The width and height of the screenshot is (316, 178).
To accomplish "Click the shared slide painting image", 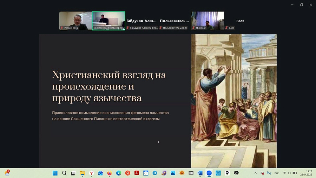I will (x=234, y=101).
